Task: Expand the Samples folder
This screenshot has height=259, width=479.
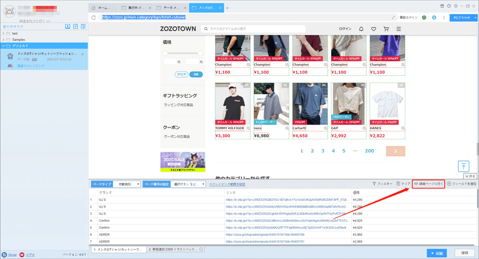Action: (x=4, y=39)
